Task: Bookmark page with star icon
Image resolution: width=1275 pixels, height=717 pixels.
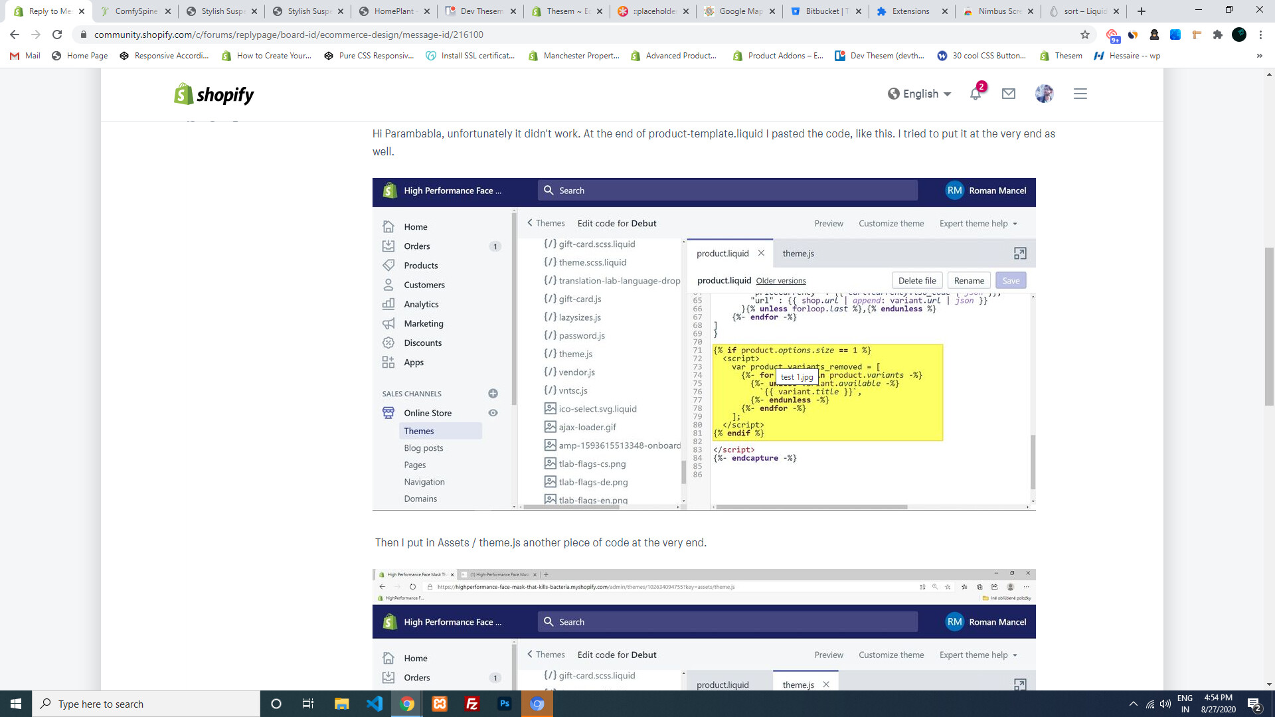Action: click(x=1085, y=35)
